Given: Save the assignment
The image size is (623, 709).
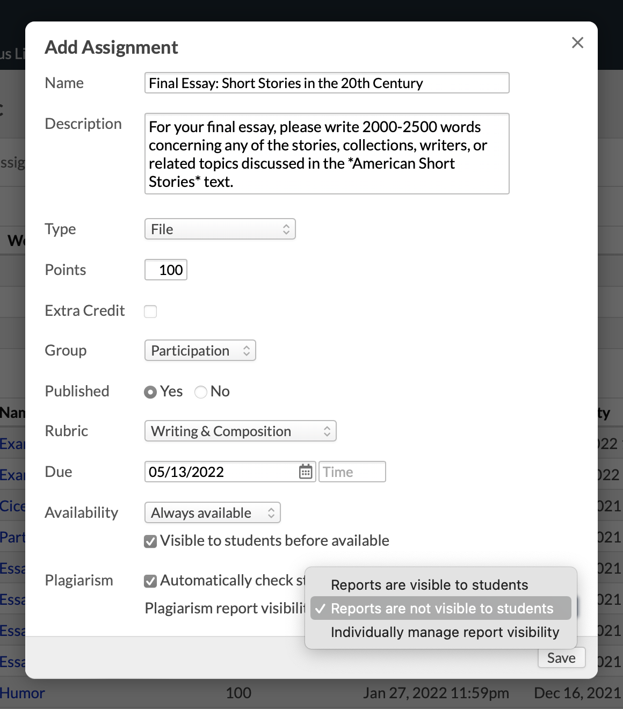Looking at the screenshot, I should [561, 658].
